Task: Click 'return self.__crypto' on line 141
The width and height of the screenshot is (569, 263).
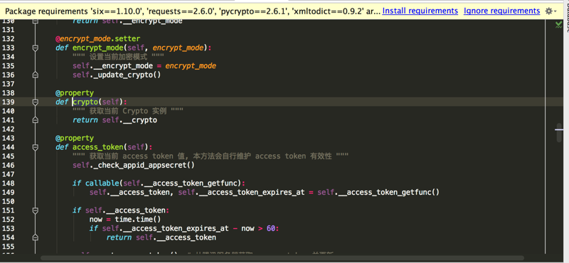Action: click(115, 120)
